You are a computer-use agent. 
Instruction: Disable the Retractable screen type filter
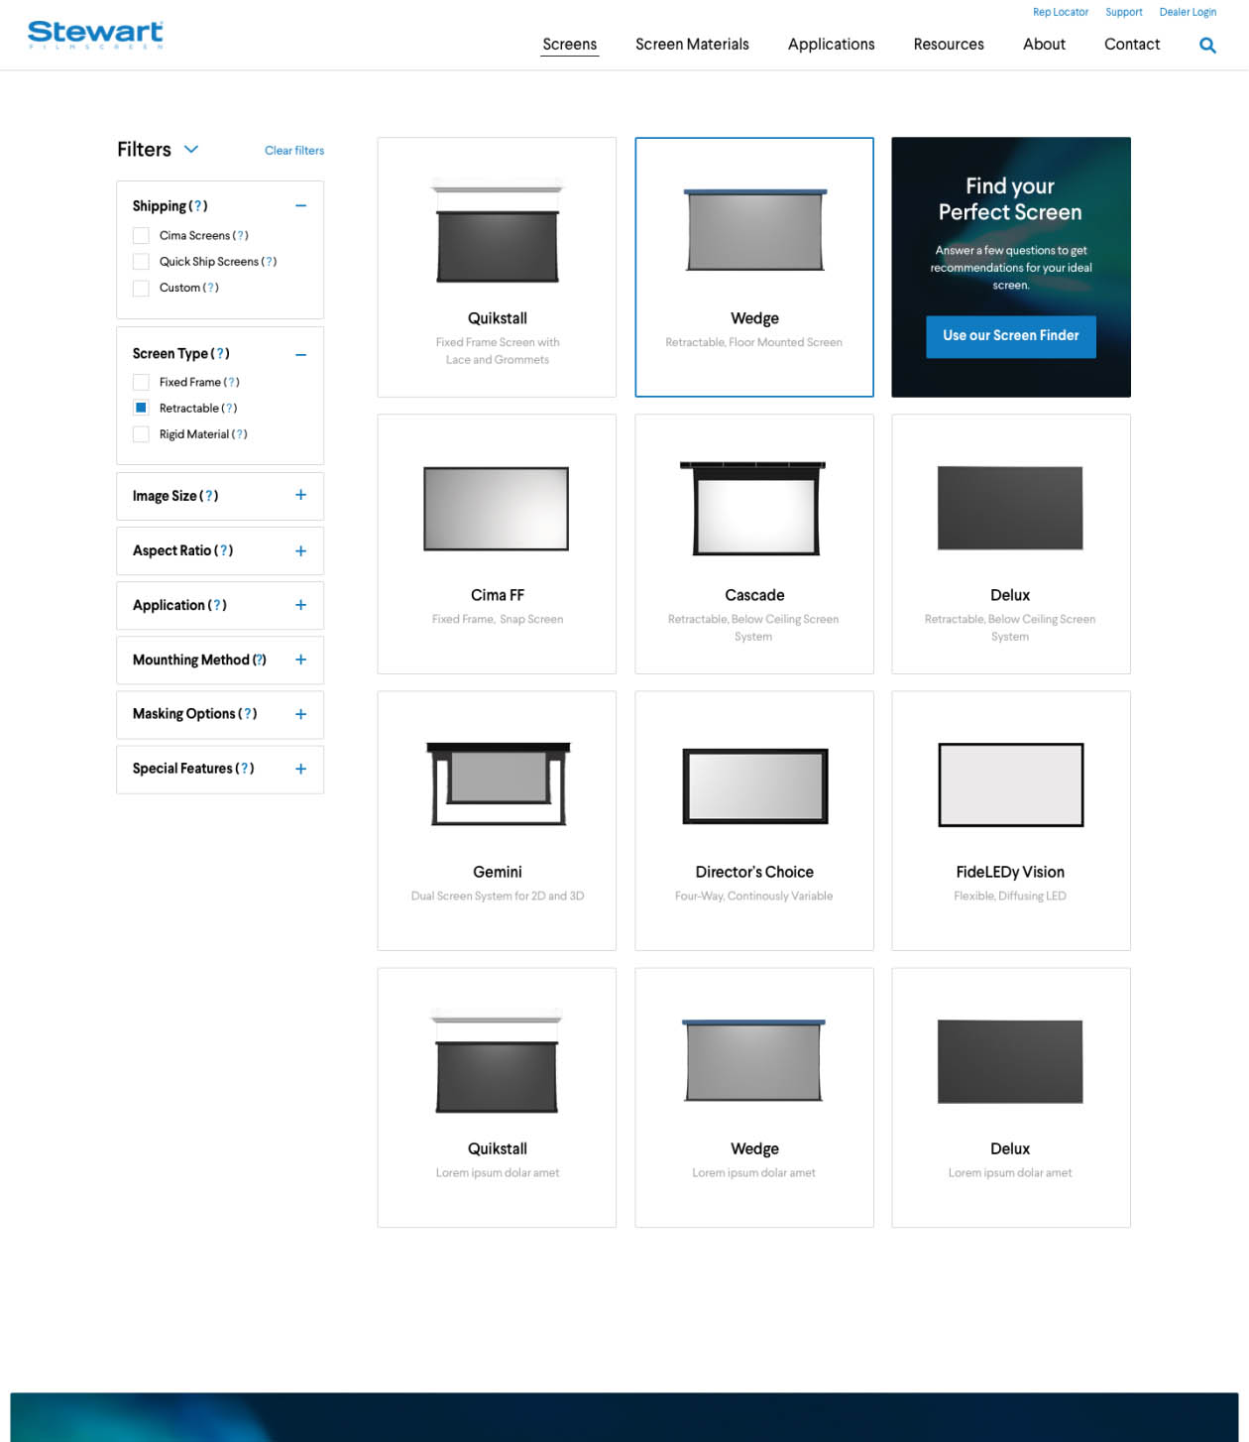(x=141, y=408)
